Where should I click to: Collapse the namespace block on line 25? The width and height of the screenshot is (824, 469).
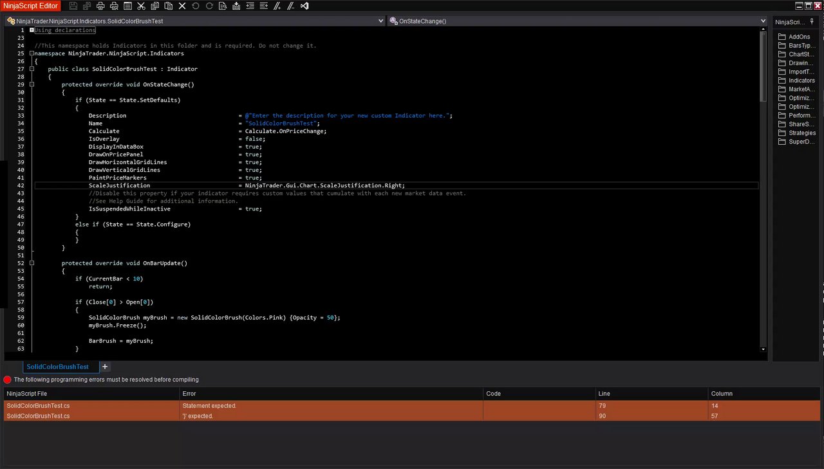[x=32, y=53]
